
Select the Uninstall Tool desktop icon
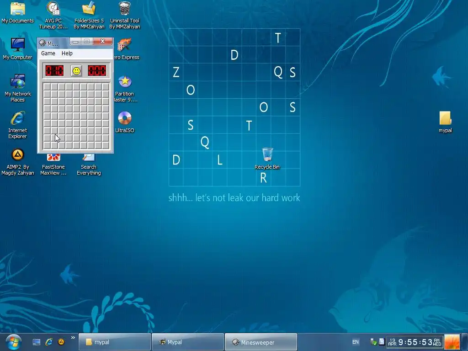125,15
